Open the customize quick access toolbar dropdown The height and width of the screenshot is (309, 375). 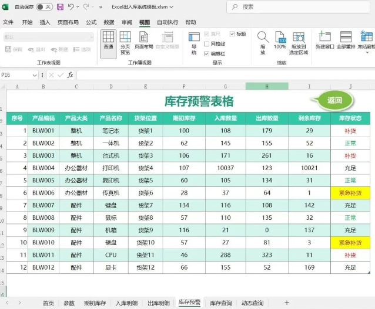click(101, 7)
